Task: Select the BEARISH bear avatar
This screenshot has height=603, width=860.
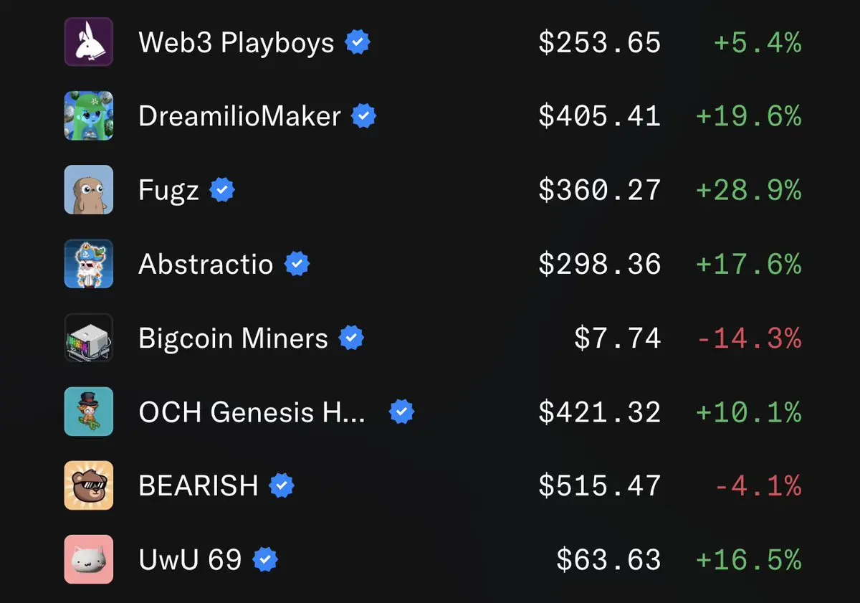Action: point(89,485)
